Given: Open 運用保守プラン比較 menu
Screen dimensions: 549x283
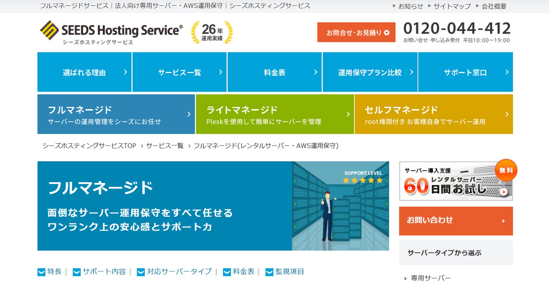Looking at the screenshot, I should (x=370, y=72).
